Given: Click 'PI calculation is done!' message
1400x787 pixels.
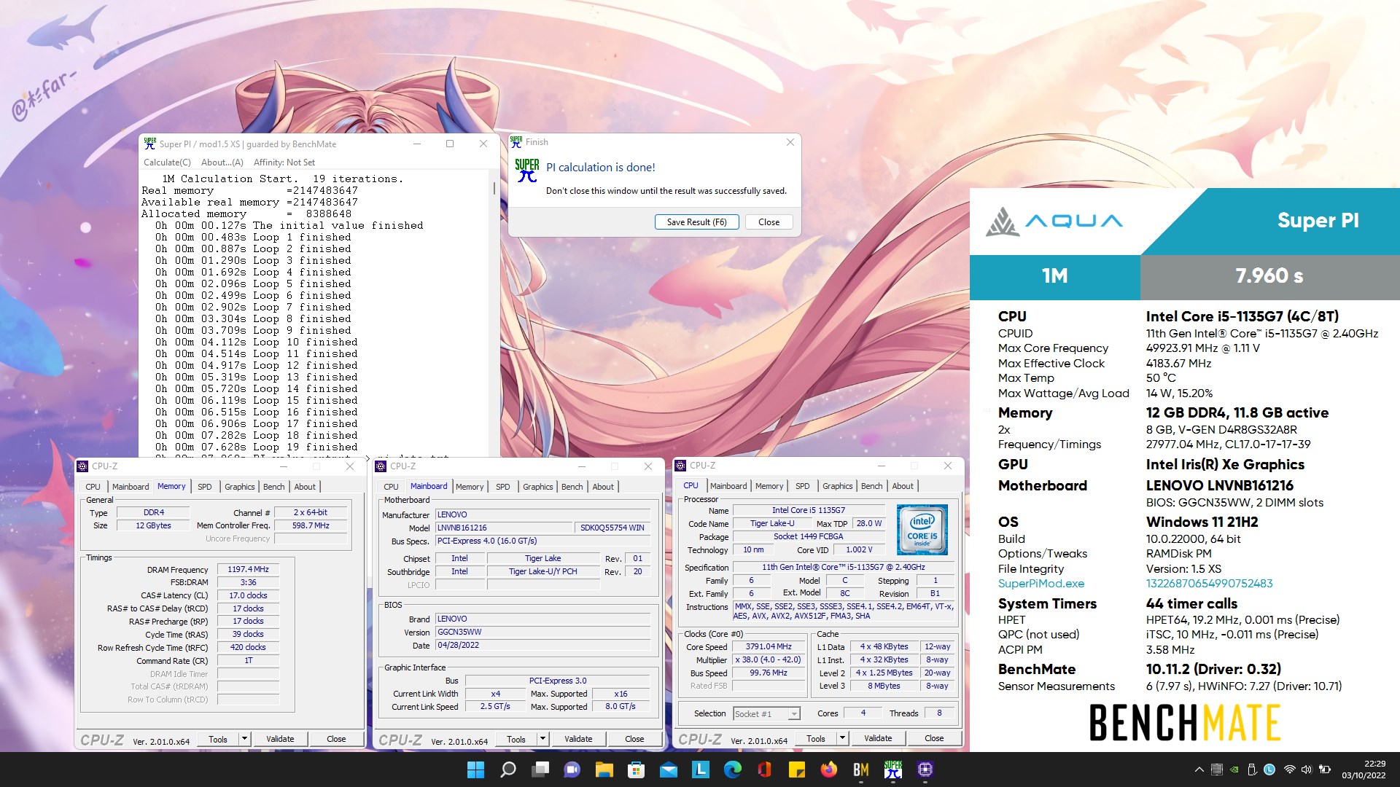Looking at the screenshot, I should [600, 167].
